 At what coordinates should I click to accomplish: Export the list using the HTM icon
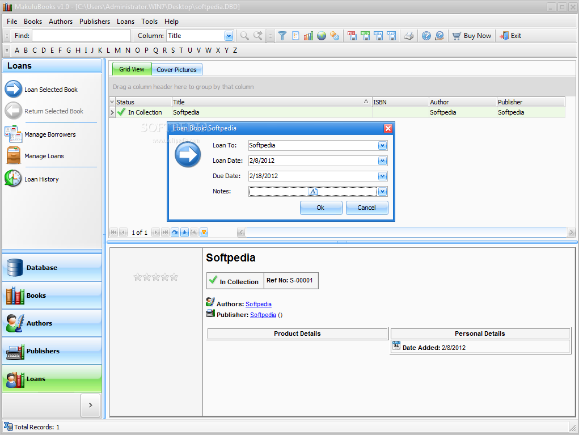click(x=378, y=36)
